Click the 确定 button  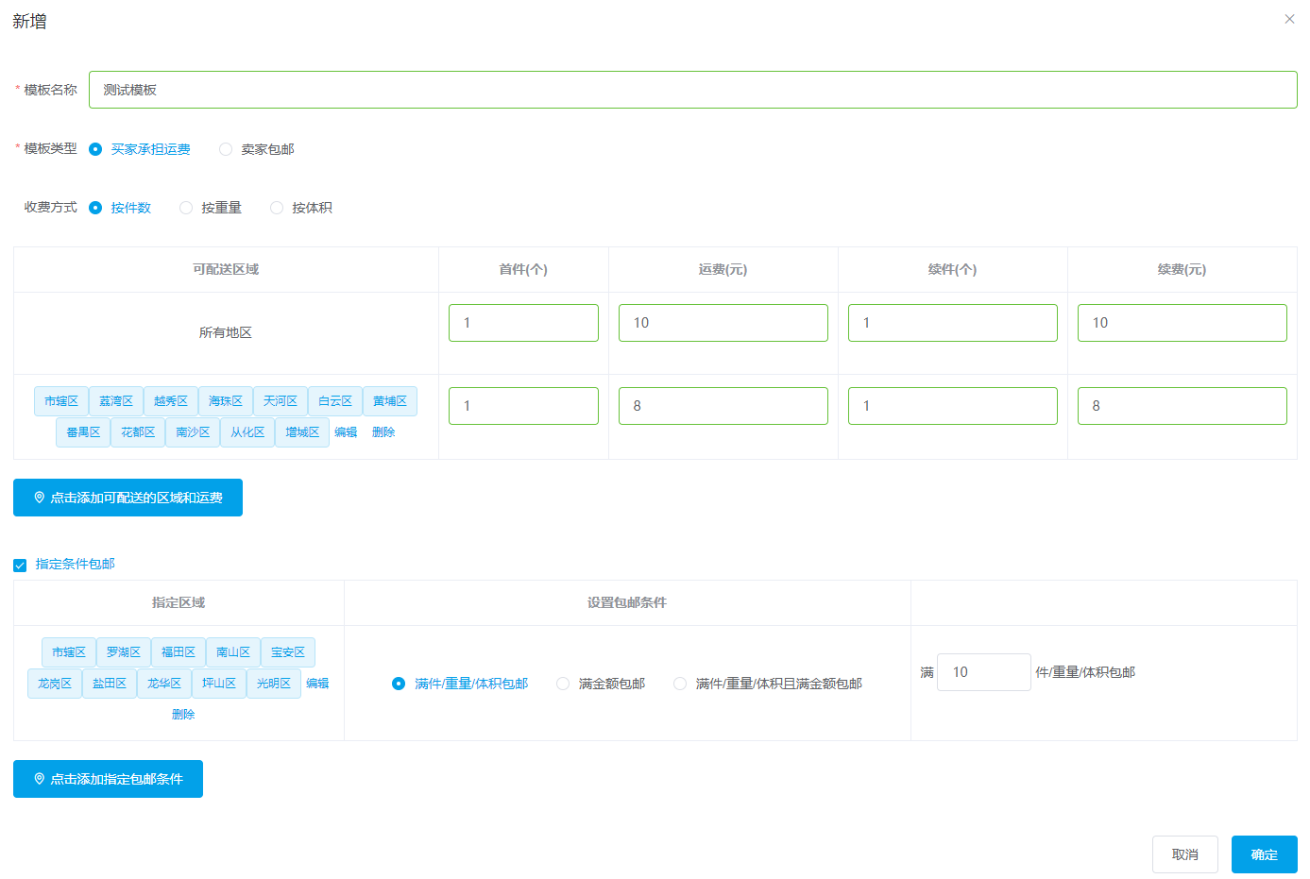(x=1264, y=854)
